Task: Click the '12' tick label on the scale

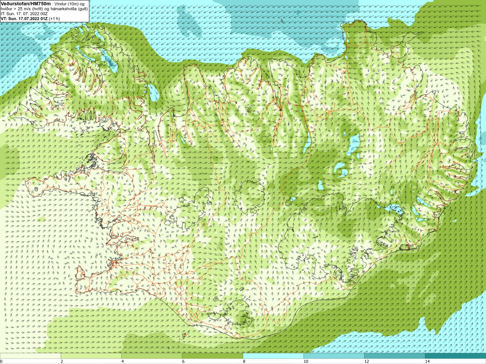Action: [366, 361]
